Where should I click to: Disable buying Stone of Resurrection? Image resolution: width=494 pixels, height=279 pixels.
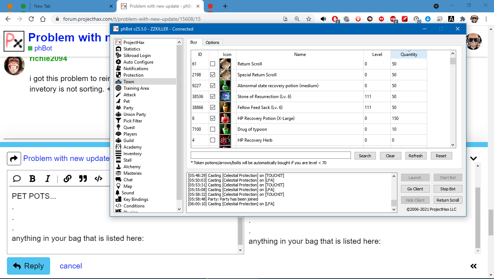tap(213, 96)
